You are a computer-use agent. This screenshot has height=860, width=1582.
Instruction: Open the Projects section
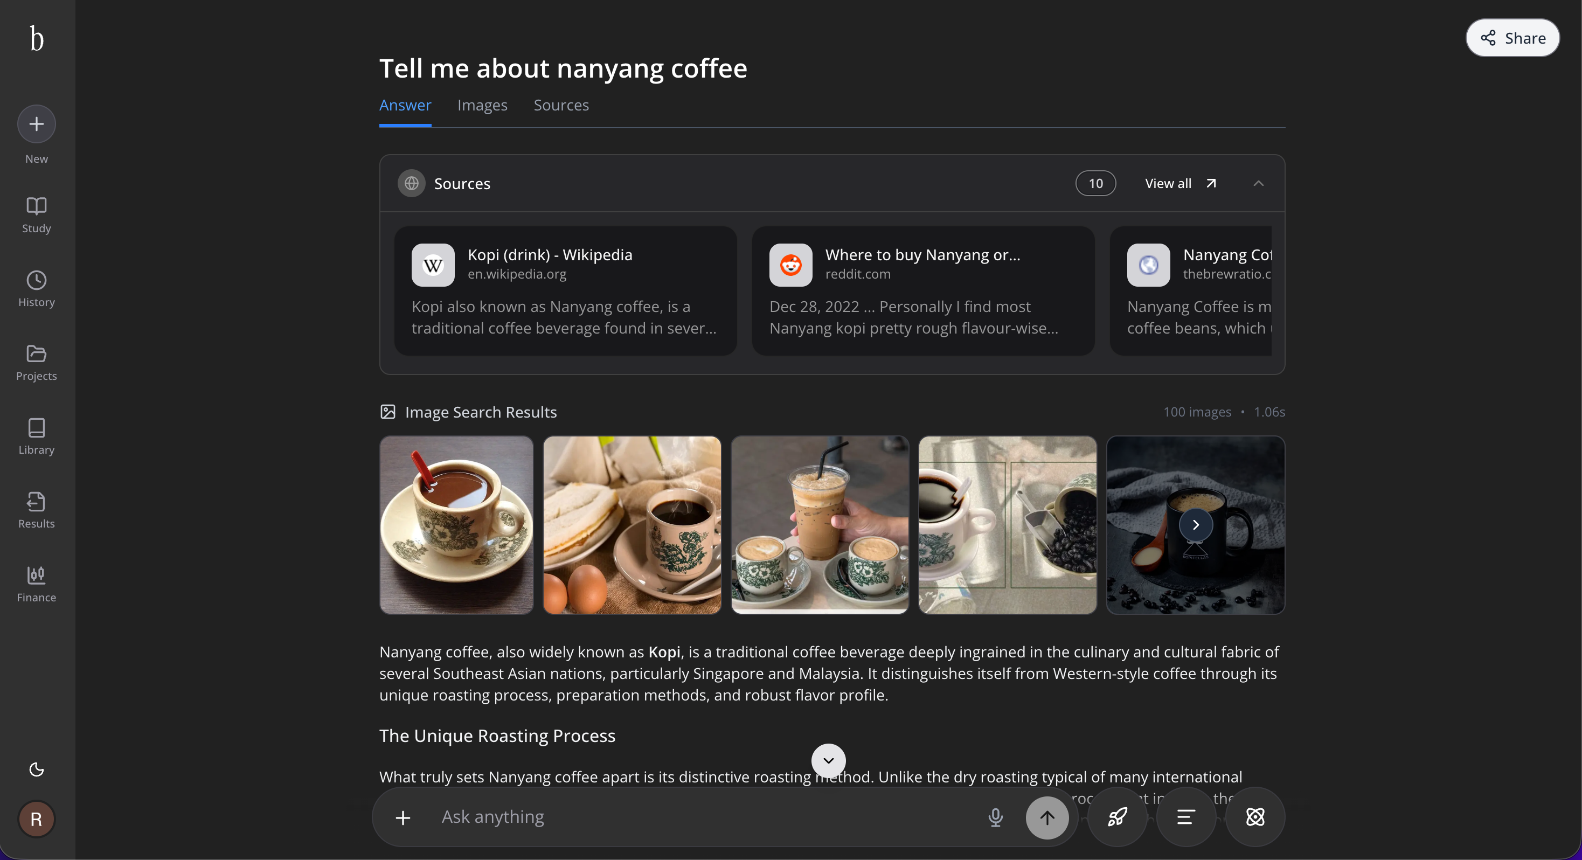(36, 363)
